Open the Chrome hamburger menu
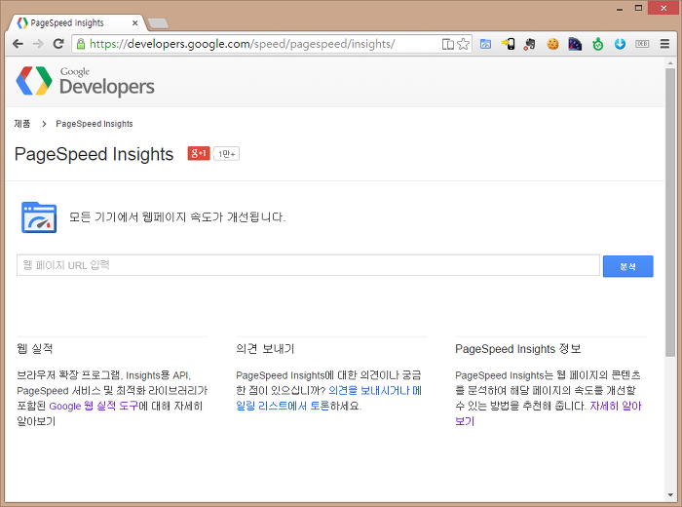682x507 pixels. coord(664,44)
